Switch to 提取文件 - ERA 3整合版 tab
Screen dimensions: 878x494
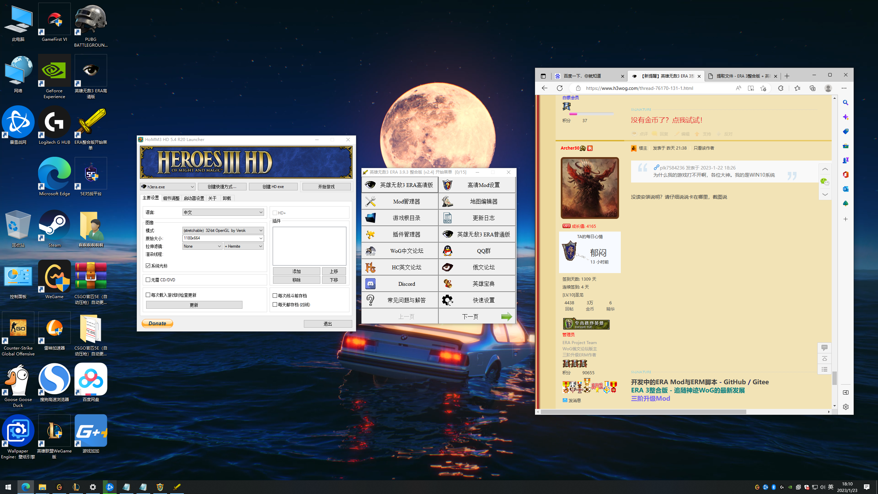[x=743, y=76]
